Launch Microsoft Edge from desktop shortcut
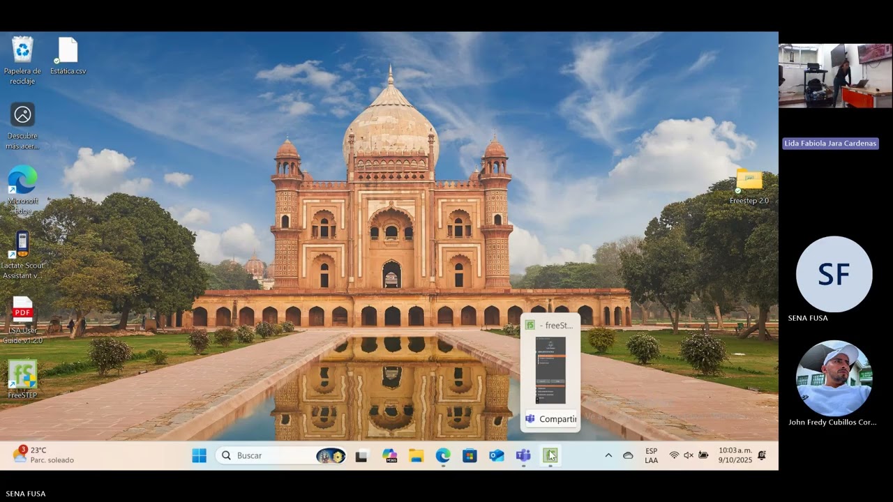This screenshot has width=893, height=502. click(22, 190)
